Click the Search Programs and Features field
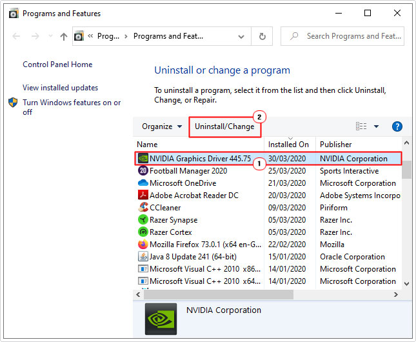 point(342,36)
